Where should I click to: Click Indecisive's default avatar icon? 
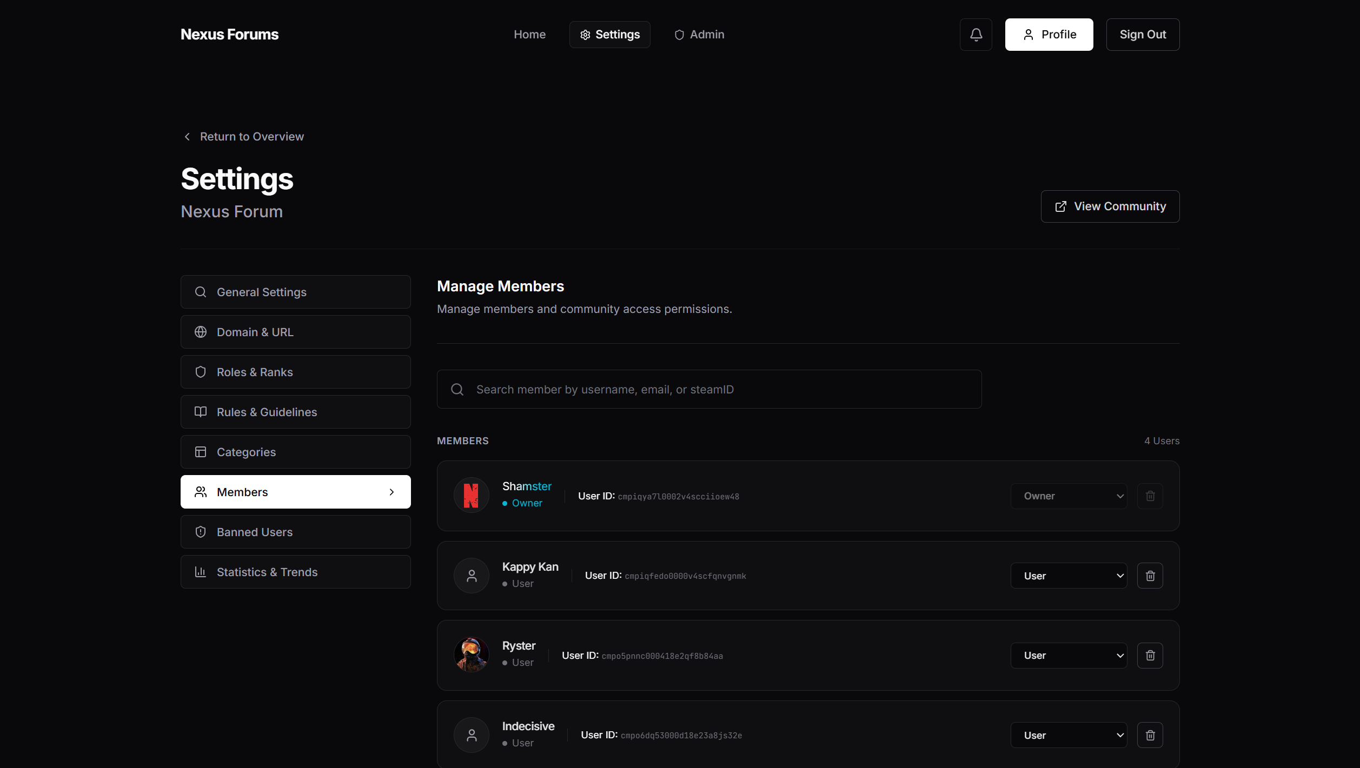coord(472,735)
